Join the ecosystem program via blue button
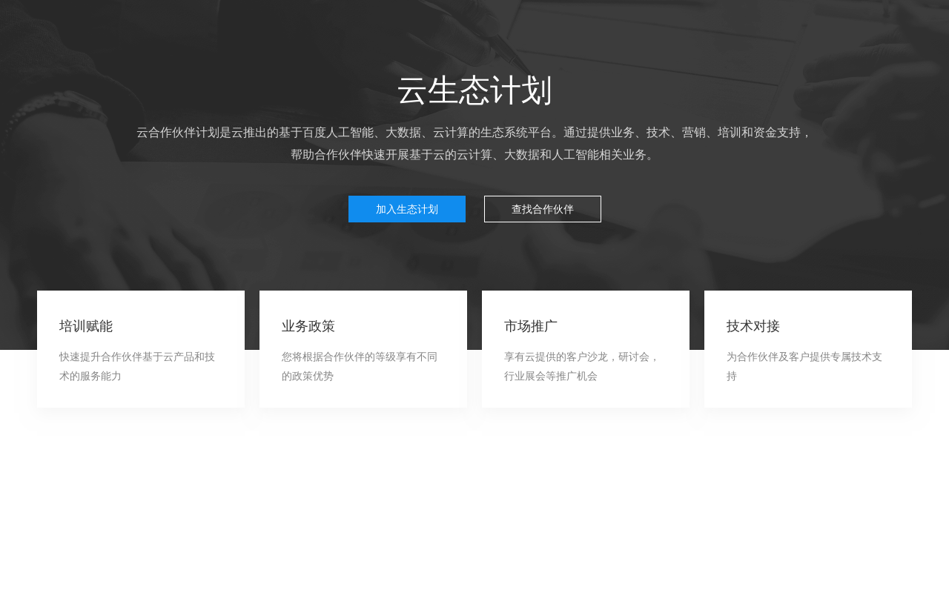The width and height of the screenshot is (949, 593). (406, 209)
